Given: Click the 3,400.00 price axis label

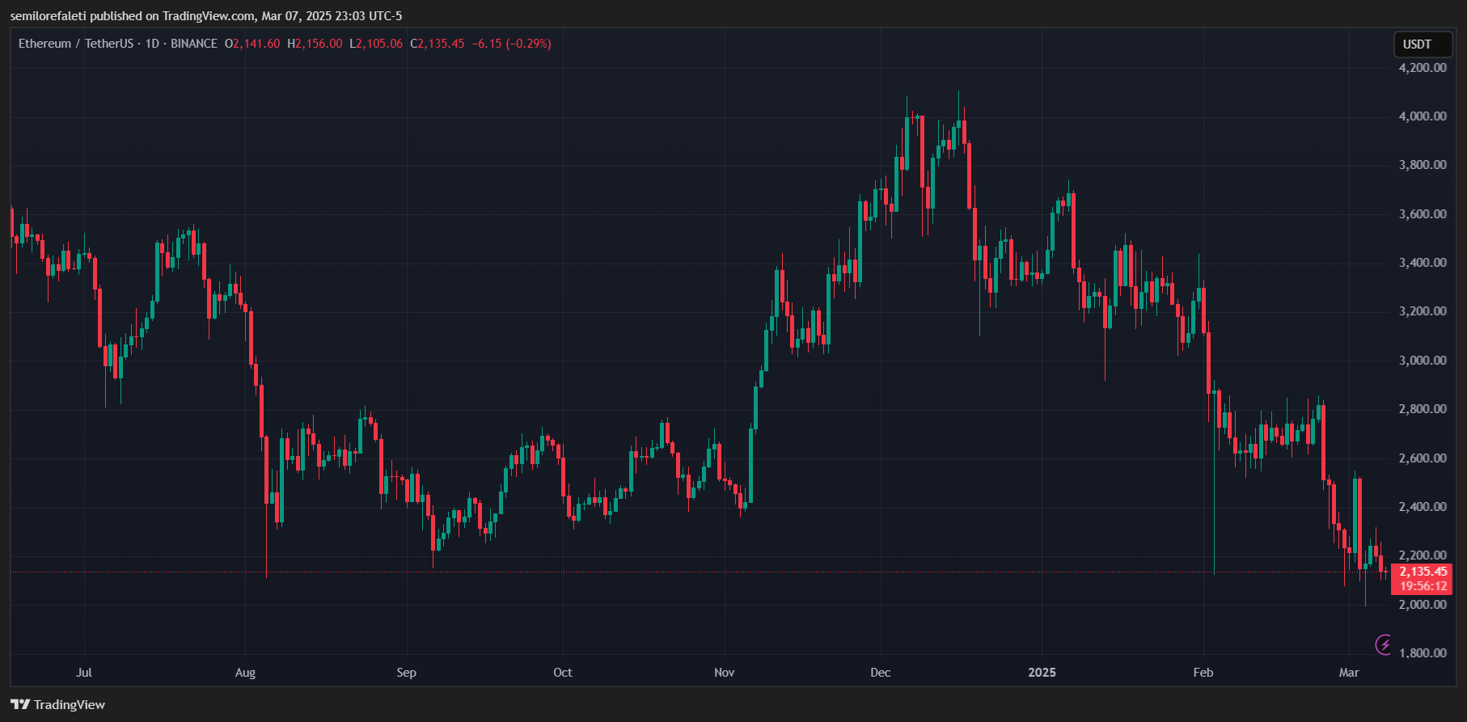Looking at the screenshot, I should click(x=1423, y=263).
